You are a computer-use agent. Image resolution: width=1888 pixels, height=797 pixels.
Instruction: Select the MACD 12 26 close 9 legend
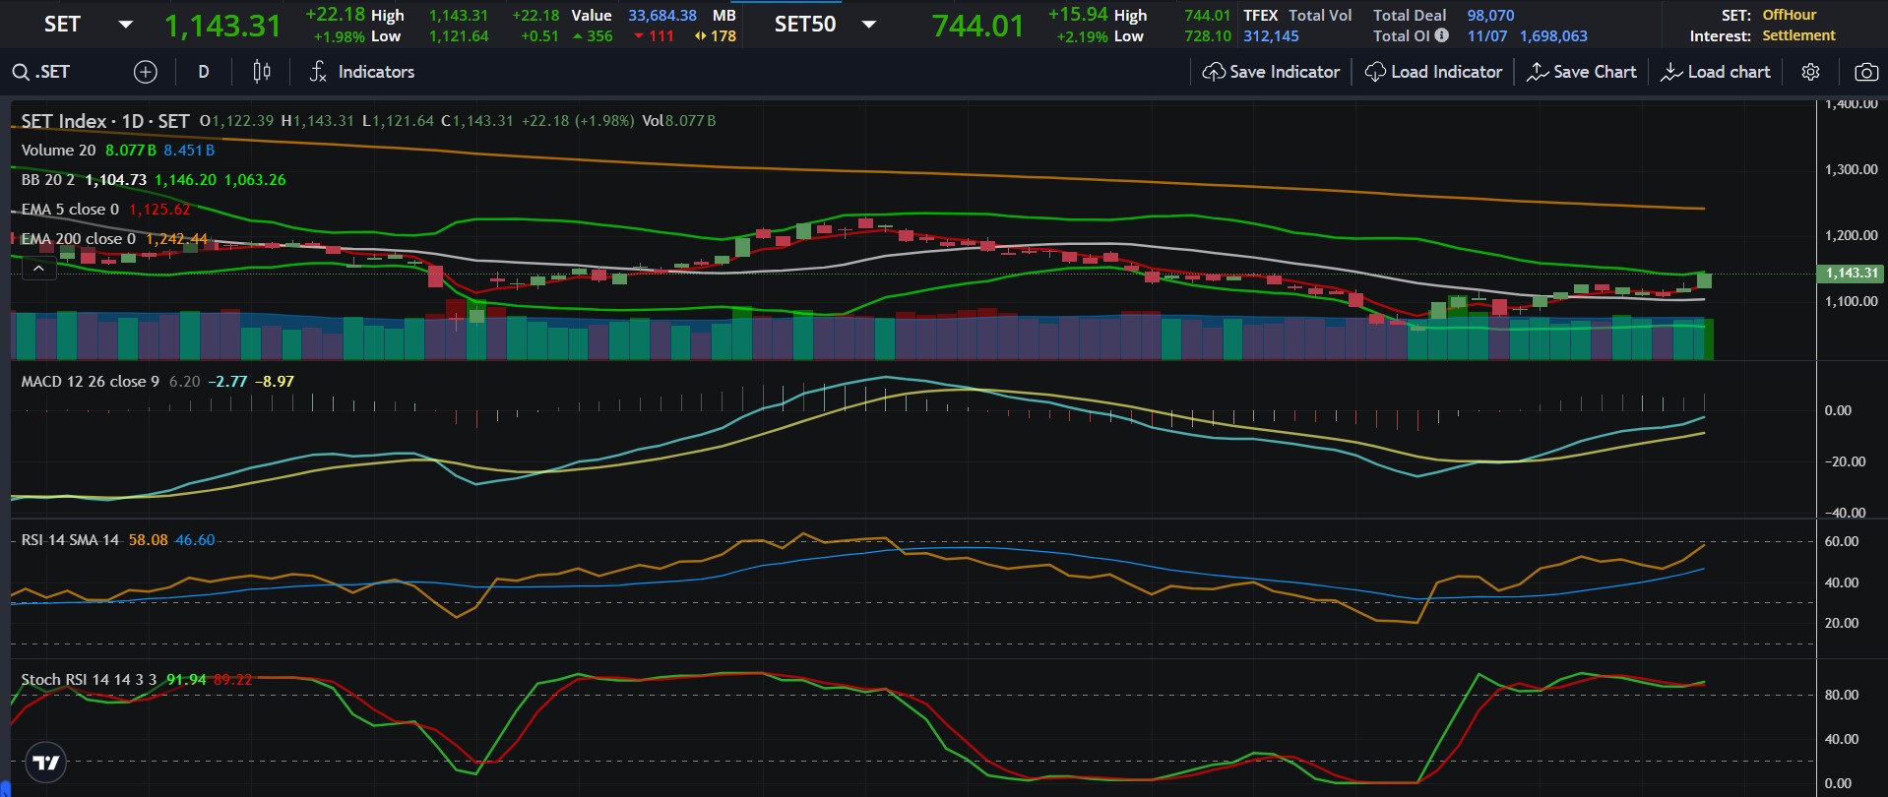(x=91, y=382)
